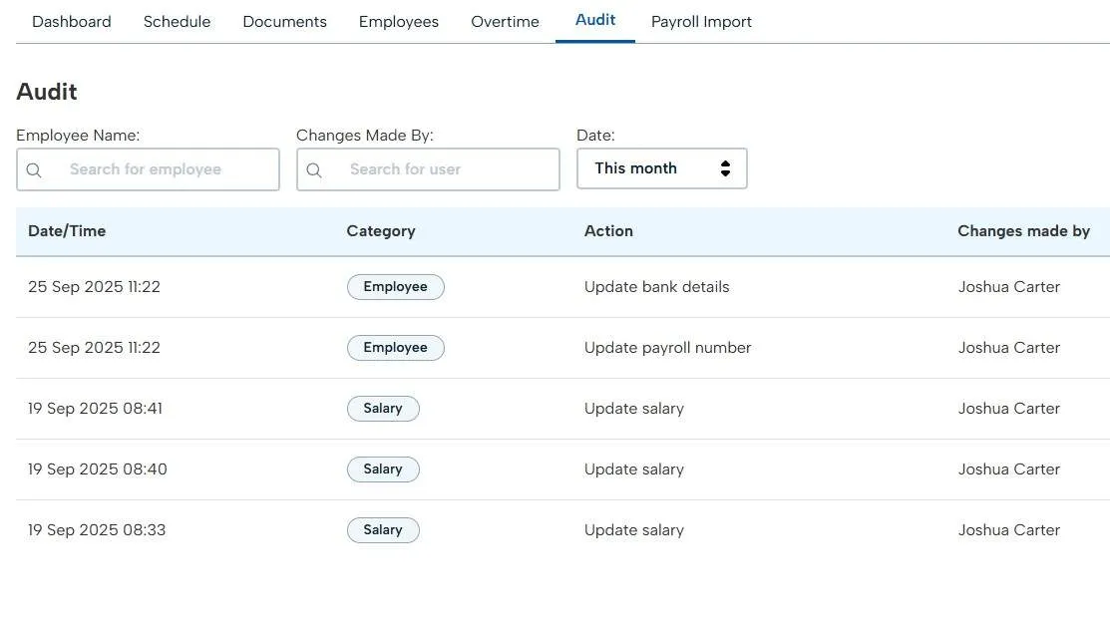Click the Employee tag on payroll number row

click(x=395, y=348)
